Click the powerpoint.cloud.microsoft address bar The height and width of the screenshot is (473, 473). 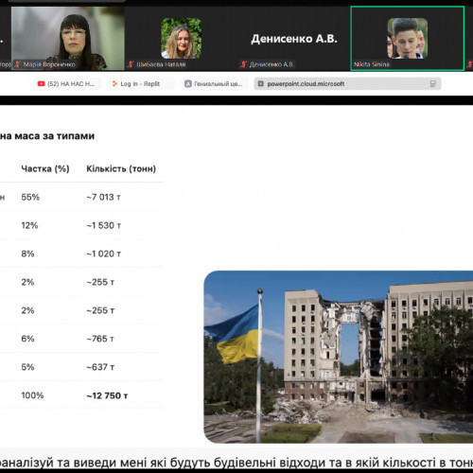[x=347, y=84]
